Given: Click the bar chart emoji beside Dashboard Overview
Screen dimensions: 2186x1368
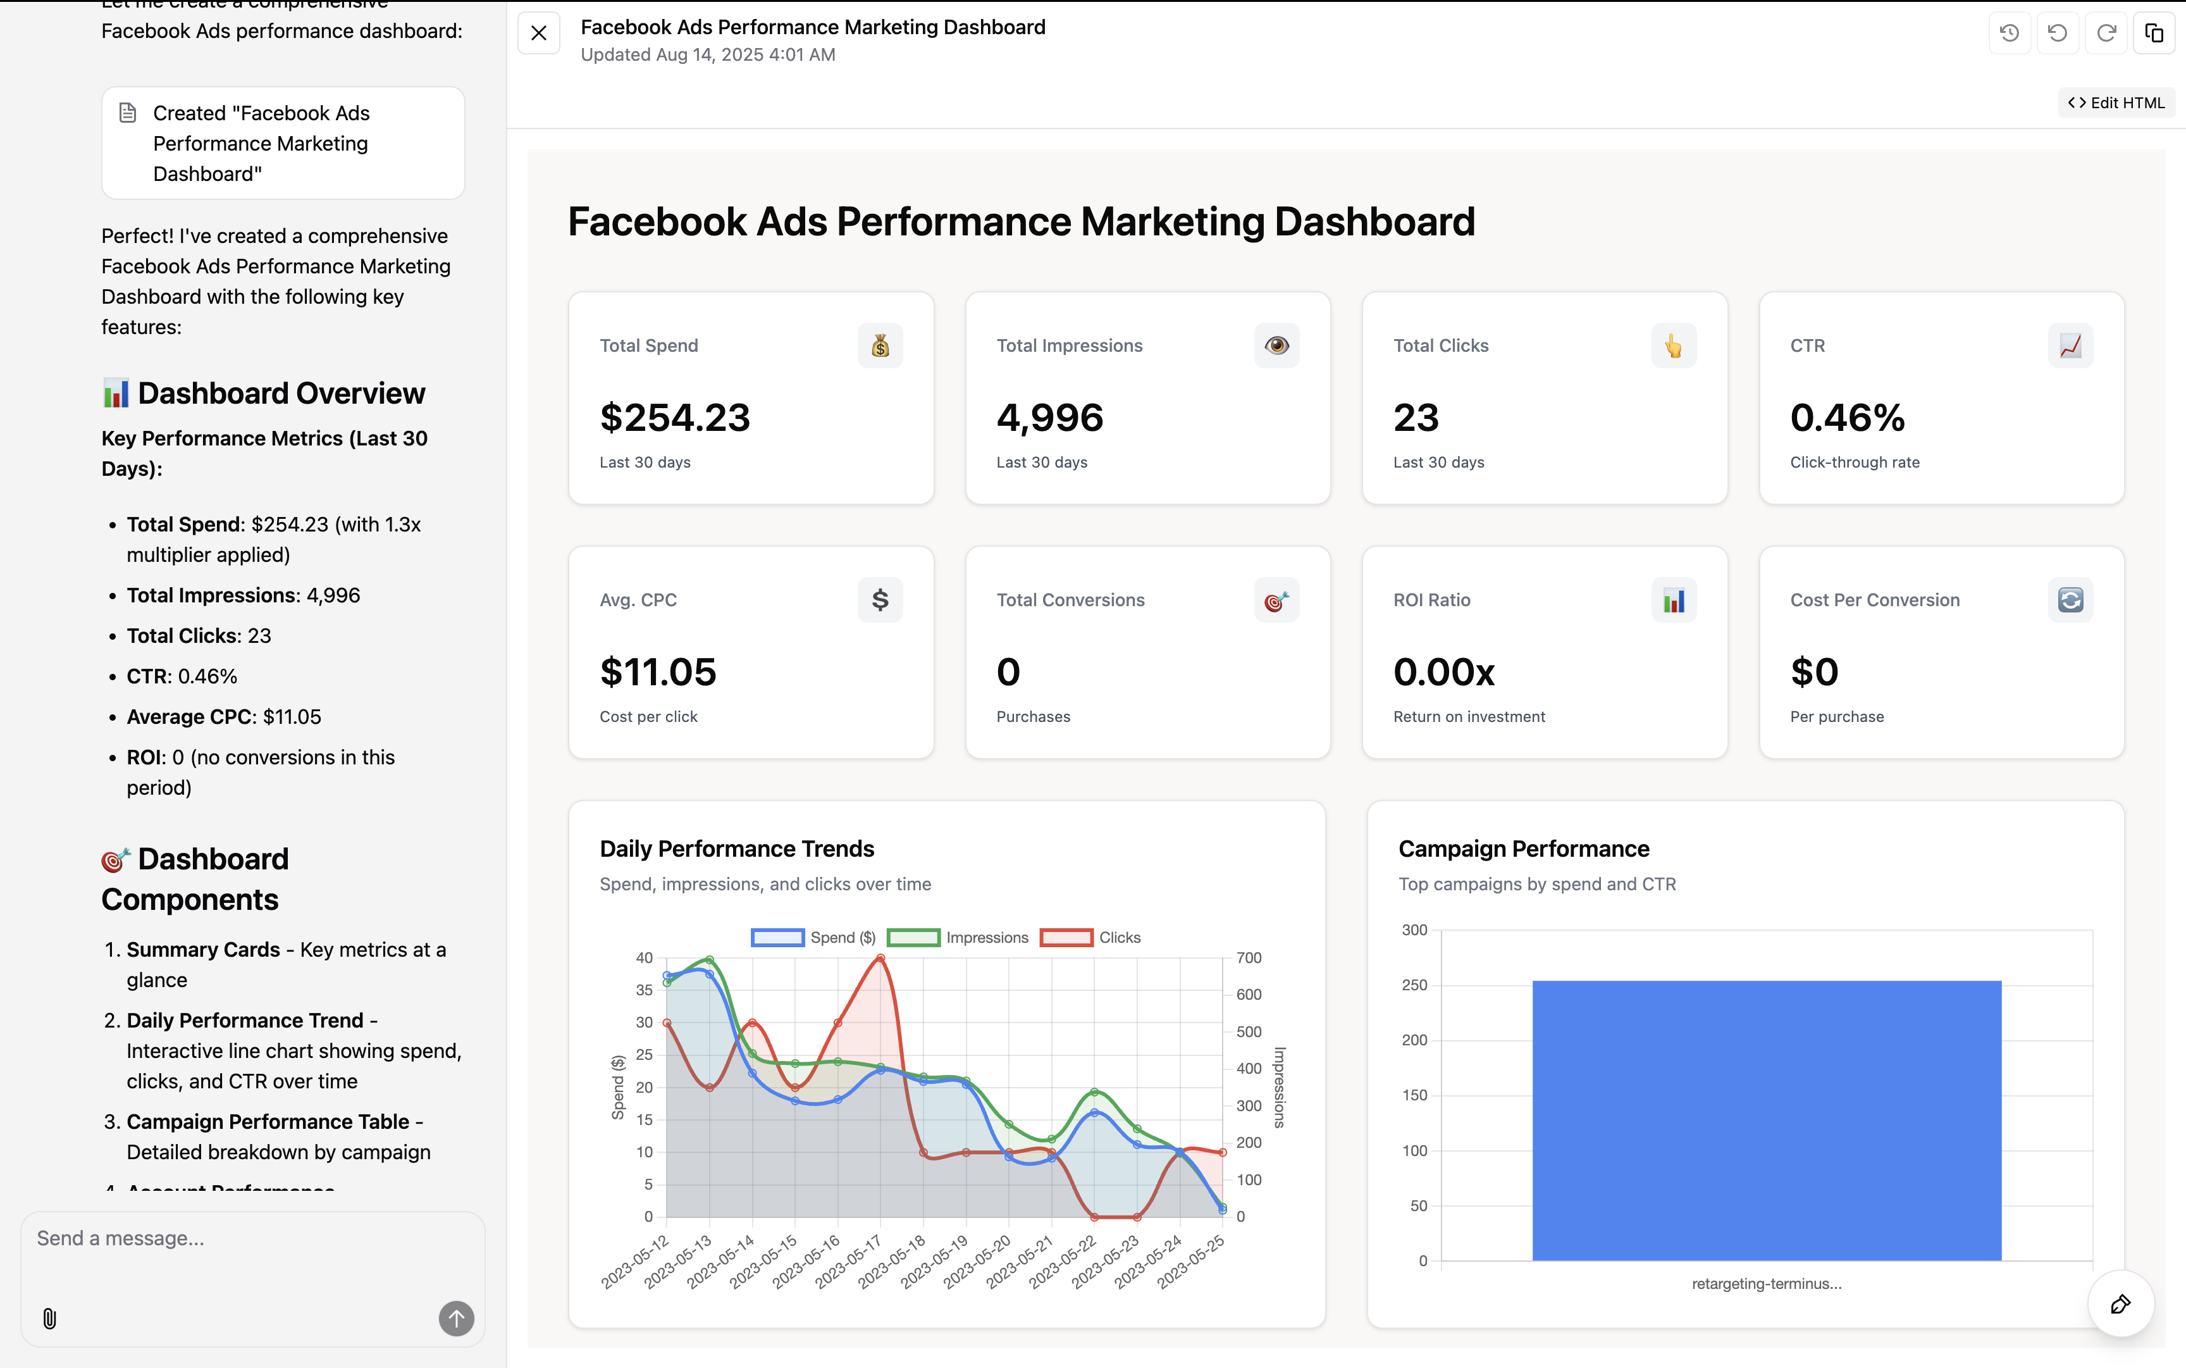Looking at the screenshot, I should pos(116,394).
